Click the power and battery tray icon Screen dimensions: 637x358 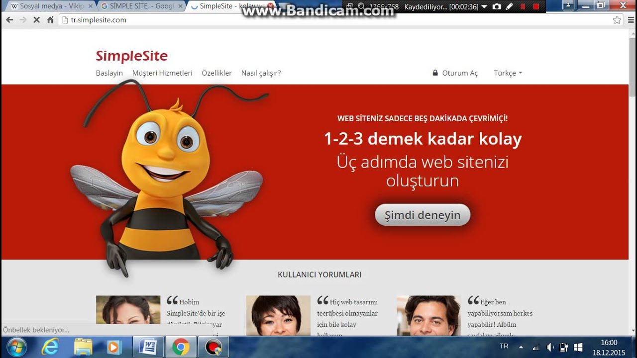click(x=564, y=347)
